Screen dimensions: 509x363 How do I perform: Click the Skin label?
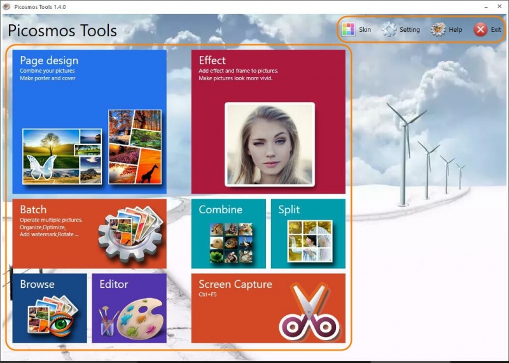pos(365,29)
